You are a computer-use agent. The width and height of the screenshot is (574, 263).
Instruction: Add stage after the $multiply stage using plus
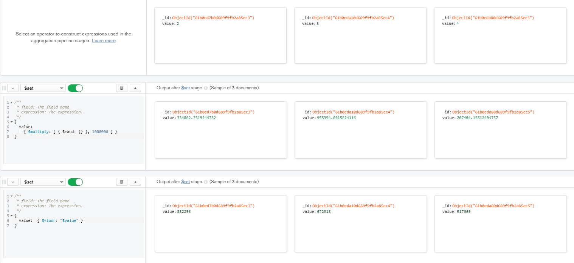click(135, 88)
